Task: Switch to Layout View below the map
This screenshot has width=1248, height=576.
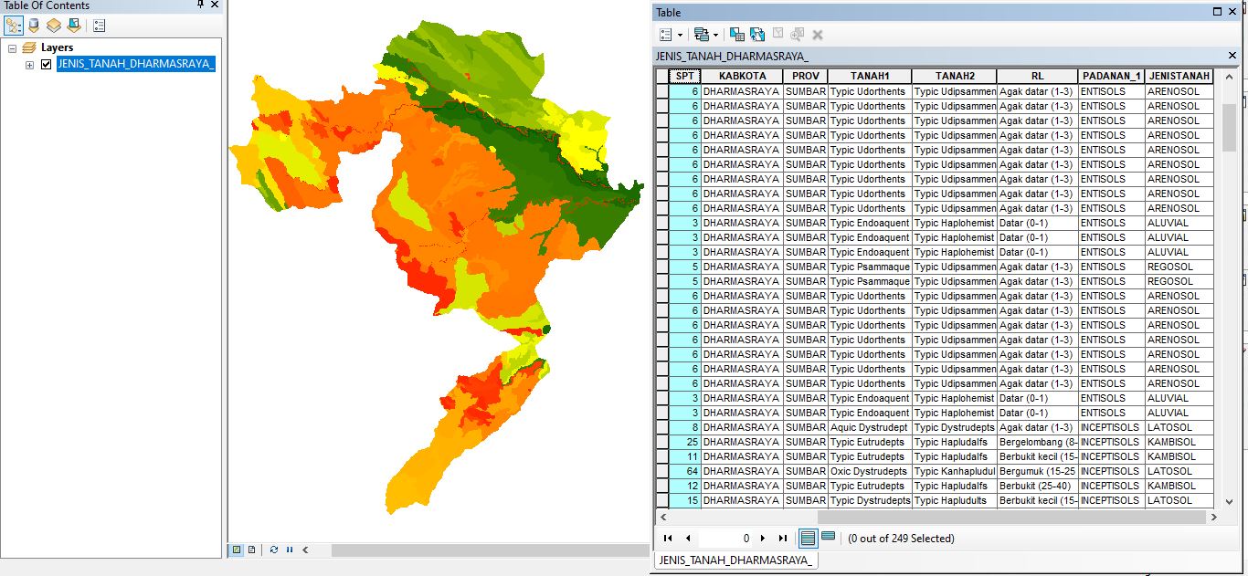Action: click(252, 549)
